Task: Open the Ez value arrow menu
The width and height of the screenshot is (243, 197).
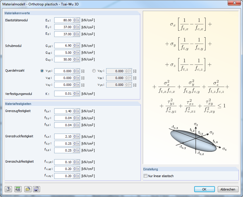Action: [x=78, y=34]
